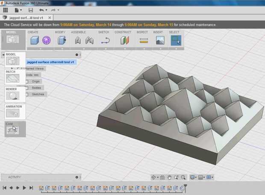Click the Inspect measure tool icon

coord(144,40)
